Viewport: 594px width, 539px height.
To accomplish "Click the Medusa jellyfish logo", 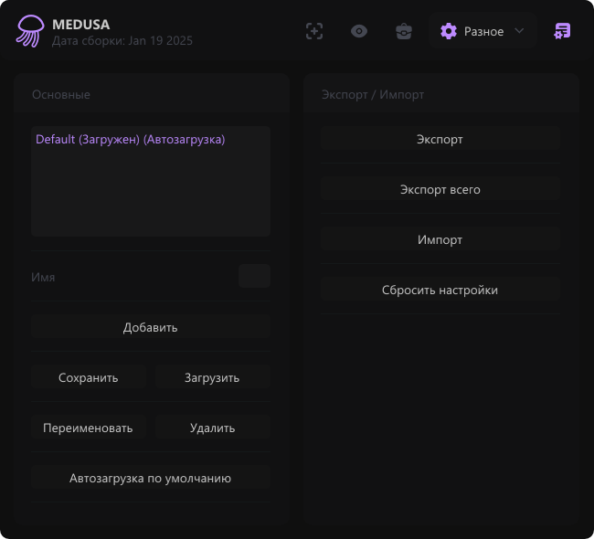I will click(x=29, y=31).
